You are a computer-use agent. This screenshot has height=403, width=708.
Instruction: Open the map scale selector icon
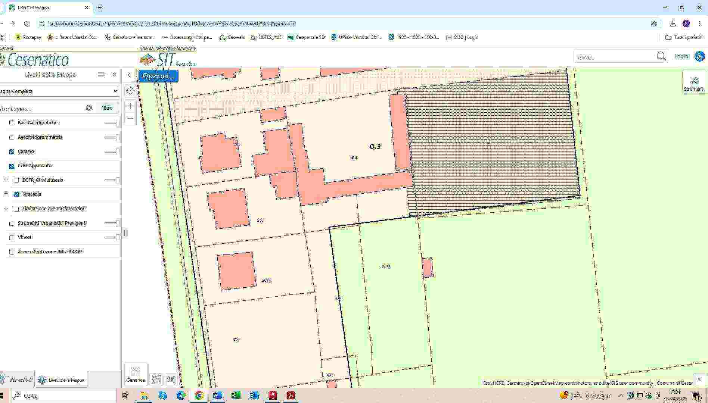pyautogui.click(x=171, y=379)
